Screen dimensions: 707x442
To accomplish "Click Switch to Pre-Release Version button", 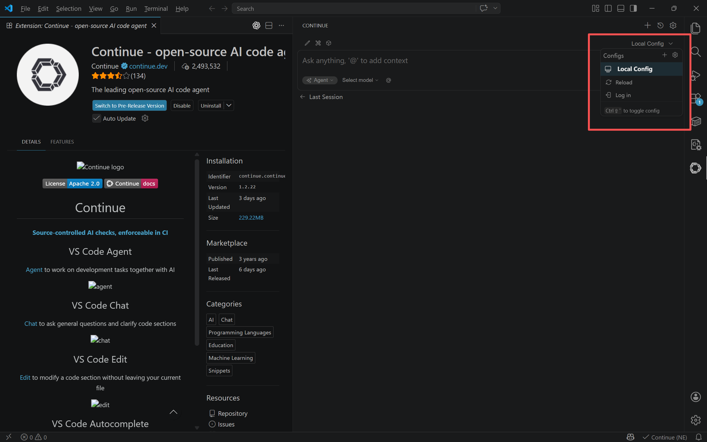I will click(x=129, y=106).
